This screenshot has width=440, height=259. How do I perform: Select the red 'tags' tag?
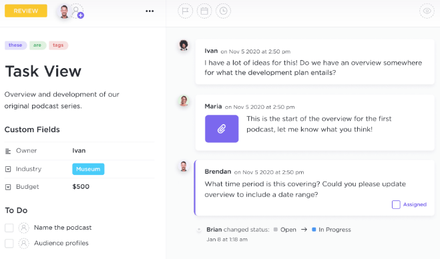(x=58, y=45)
